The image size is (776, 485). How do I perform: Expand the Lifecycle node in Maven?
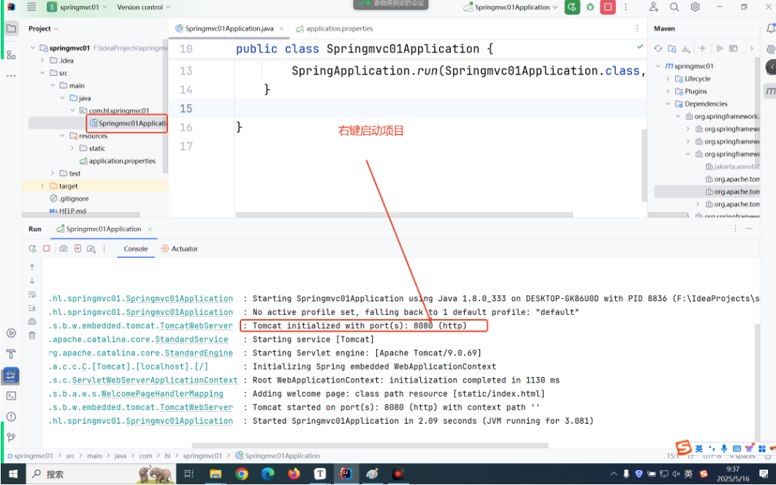tap(668, 79)
